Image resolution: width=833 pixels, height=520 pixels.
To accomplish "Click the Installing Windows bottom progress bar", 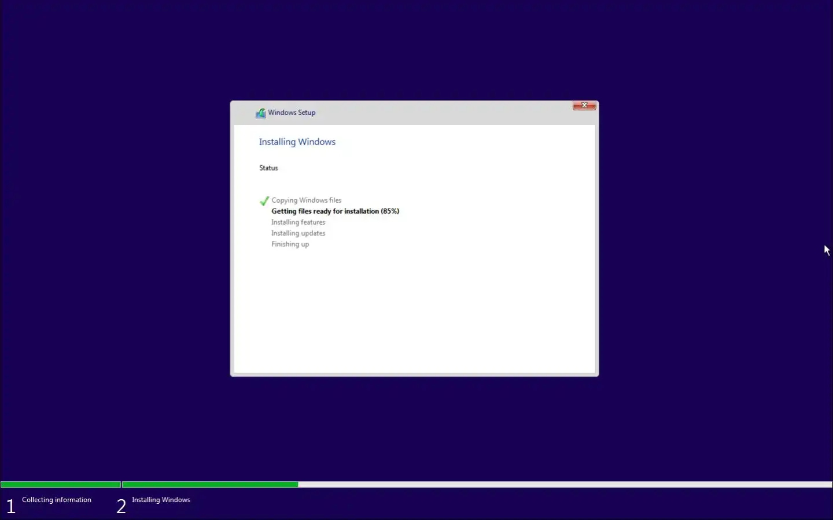I will tap(477, 485).
